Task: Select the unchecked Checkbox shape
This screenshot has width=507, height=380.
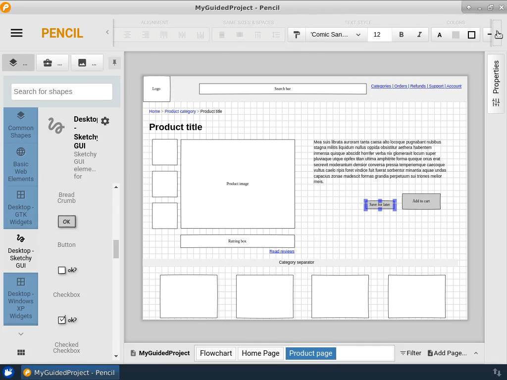Action: pyautogui.click(x=66, y=270)
